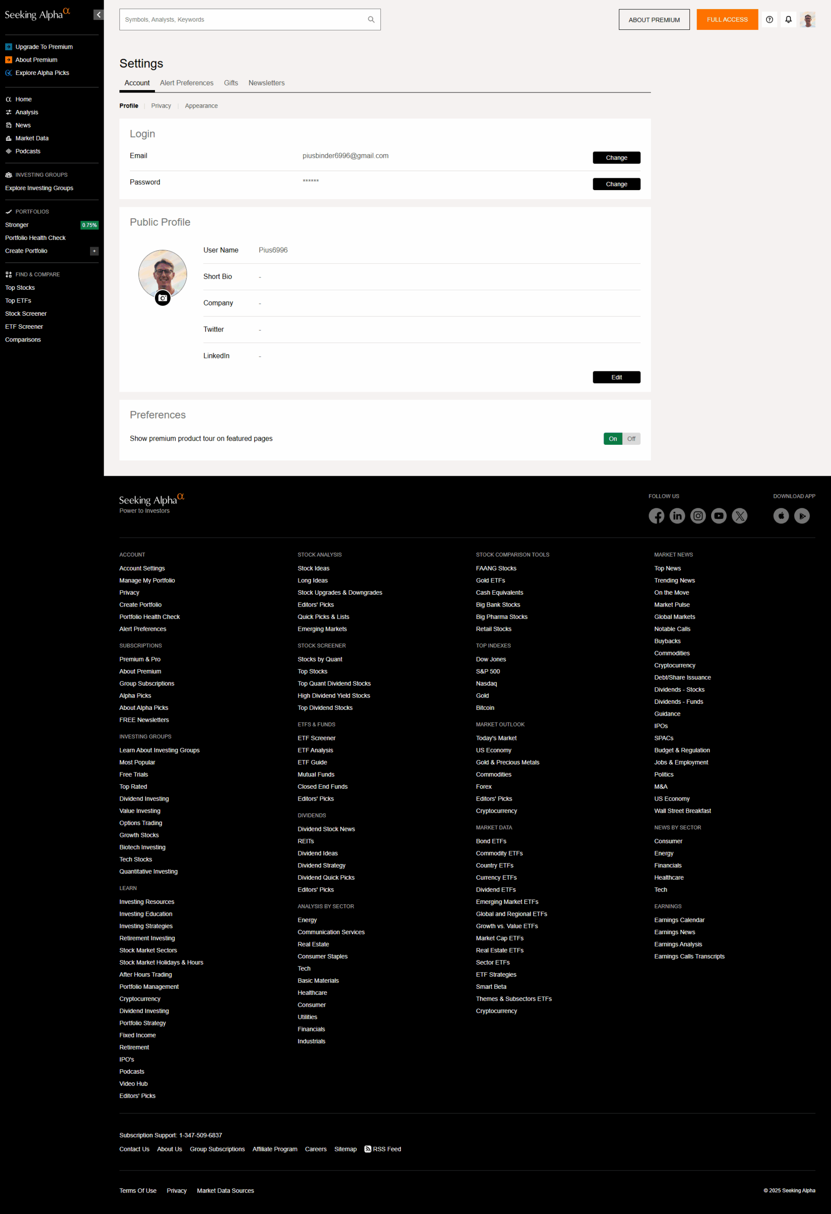Open the RSS Feed link
The image size is (831, 1214).
click(383, 1149)
